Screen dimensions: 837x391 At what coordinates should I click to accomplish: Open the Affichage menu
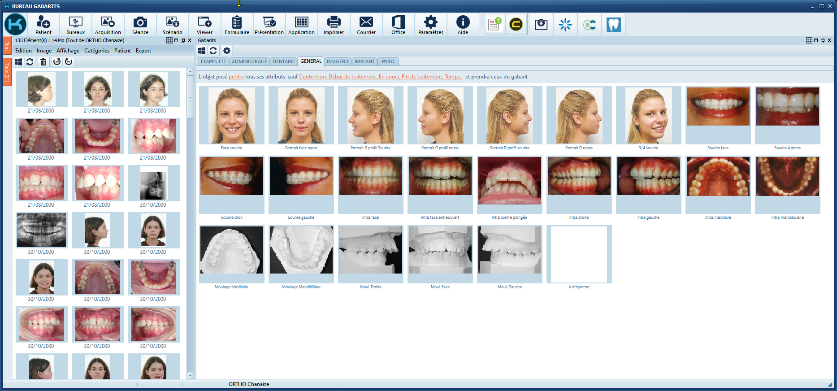click(68, 51)
